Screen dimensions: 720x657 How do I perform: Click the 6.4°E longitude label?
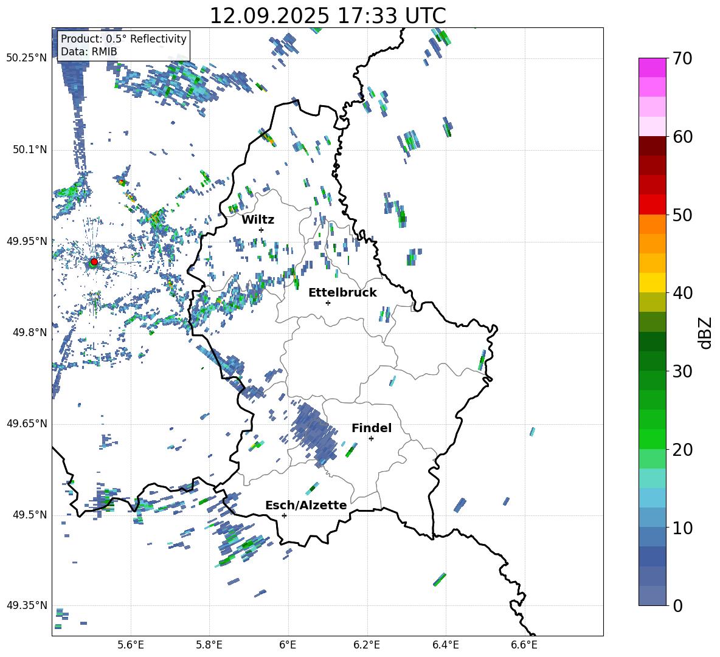pos(445,645)
